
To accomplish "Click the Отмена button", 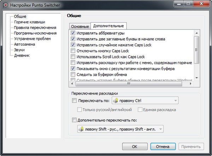I will point(163,146).
